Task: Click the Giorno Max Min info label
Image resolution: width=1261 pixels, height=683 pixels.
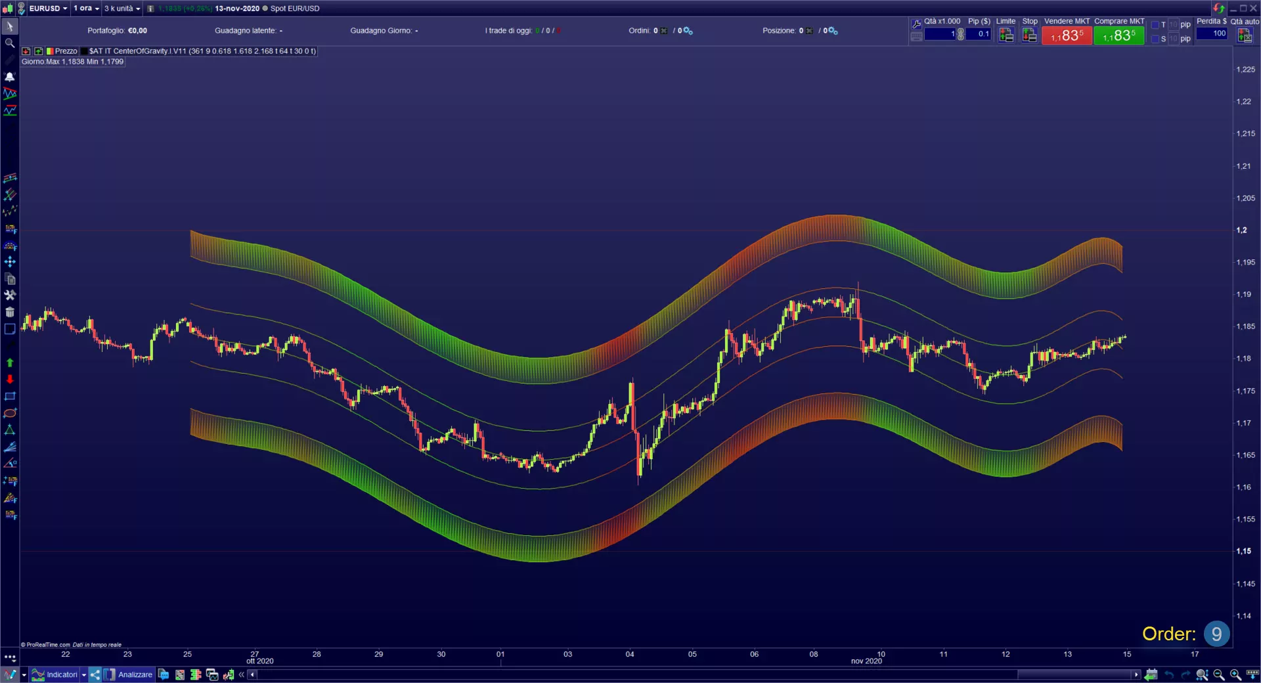Action: (x=72, y=62)
